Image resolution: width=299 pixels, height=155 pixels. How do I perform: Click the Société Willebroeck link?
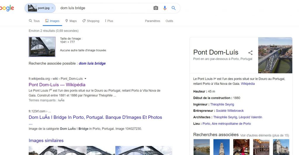coord(230,111)
